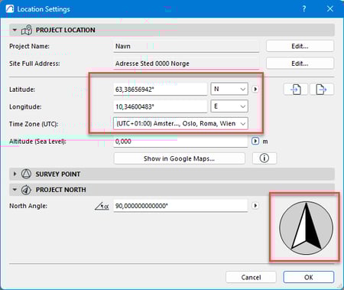Click the export location file icon

(322, 90)
